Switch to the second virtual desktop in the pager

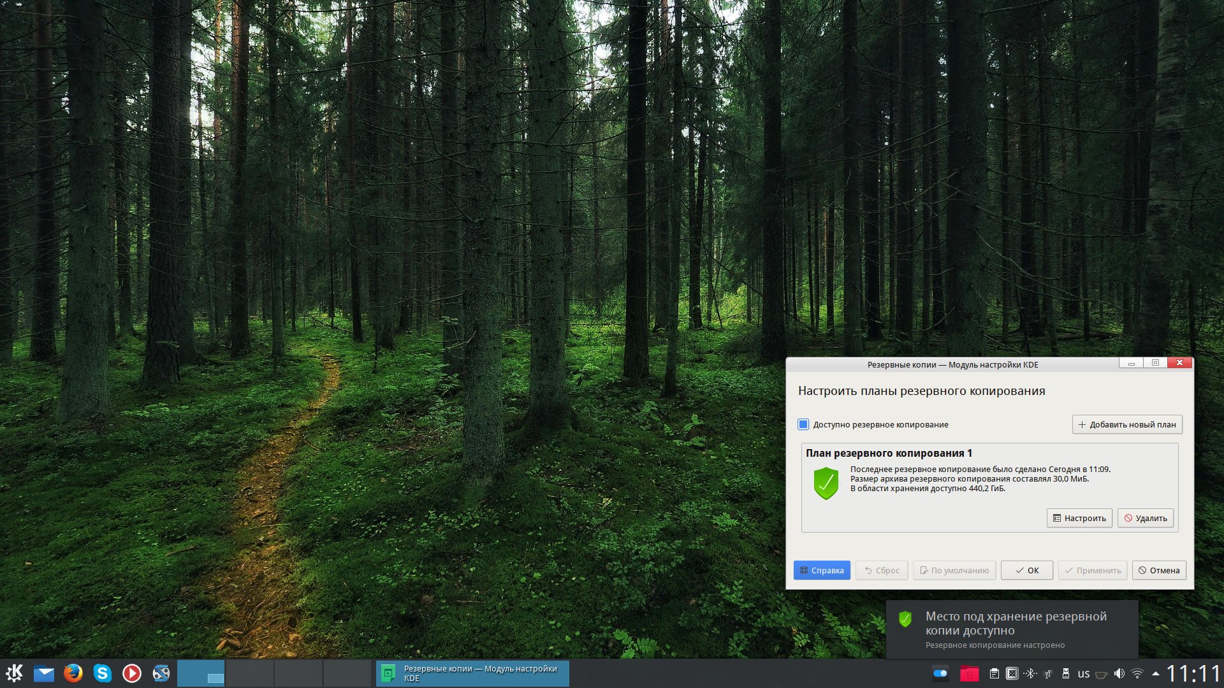pyautogui.click(x=250, y=673)
